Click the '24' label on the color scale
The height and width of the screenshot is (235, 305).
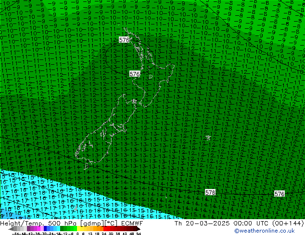tap(104, 234)
